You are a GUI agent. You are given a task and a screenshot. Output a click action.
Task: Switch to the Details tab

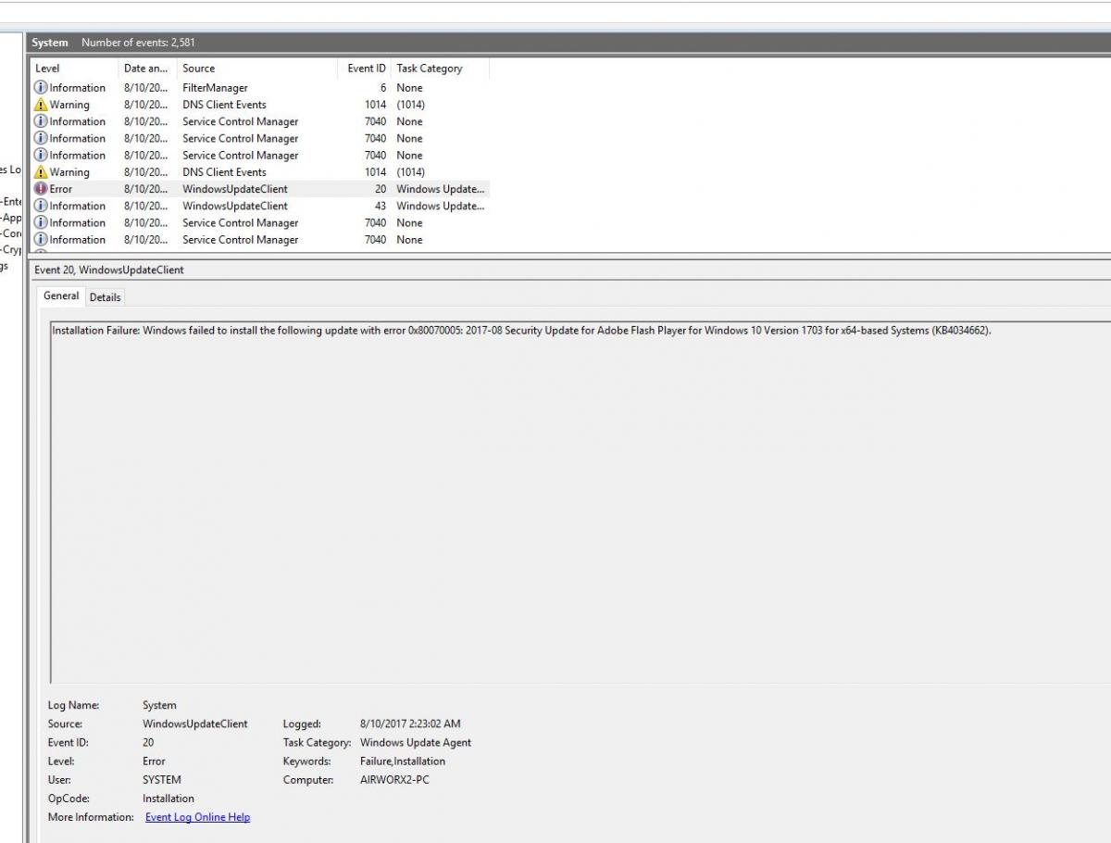tap(106, 297)
